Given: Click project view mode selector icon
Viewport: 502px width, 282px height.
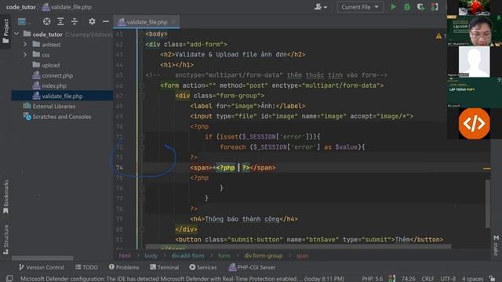Looking at the screenshot, I should coord(22,21).
